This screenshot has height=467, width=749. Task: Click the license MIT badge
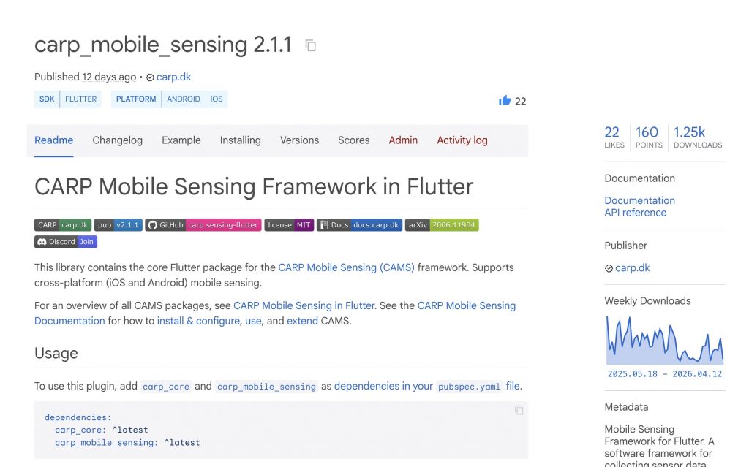pyautogui.click(x=289, y=225)
